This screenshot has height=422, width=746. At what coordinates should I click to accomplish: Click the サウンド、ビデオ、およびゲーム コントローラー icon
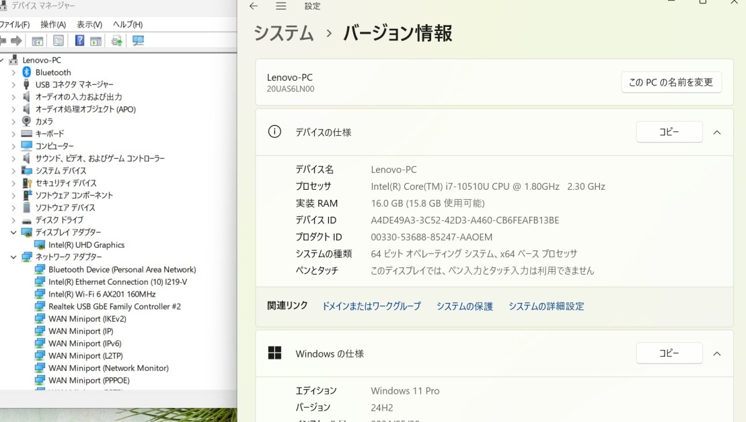tap(27, 158)
